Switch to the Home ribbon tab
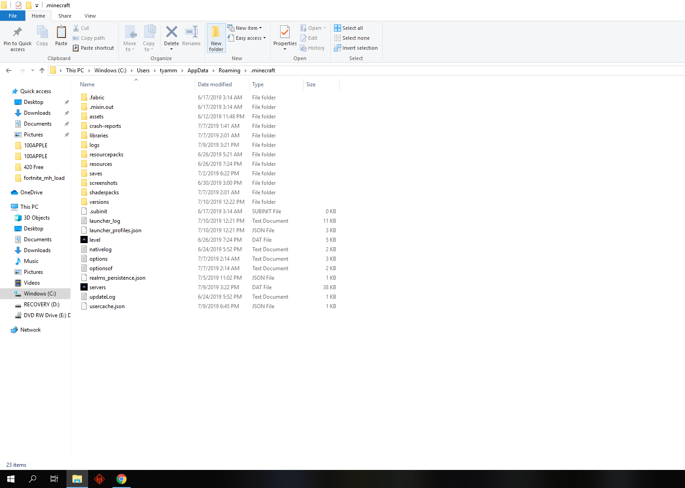The height and width of the screenshot is (488, 685). pyautogui.click(x=38, y=16)
